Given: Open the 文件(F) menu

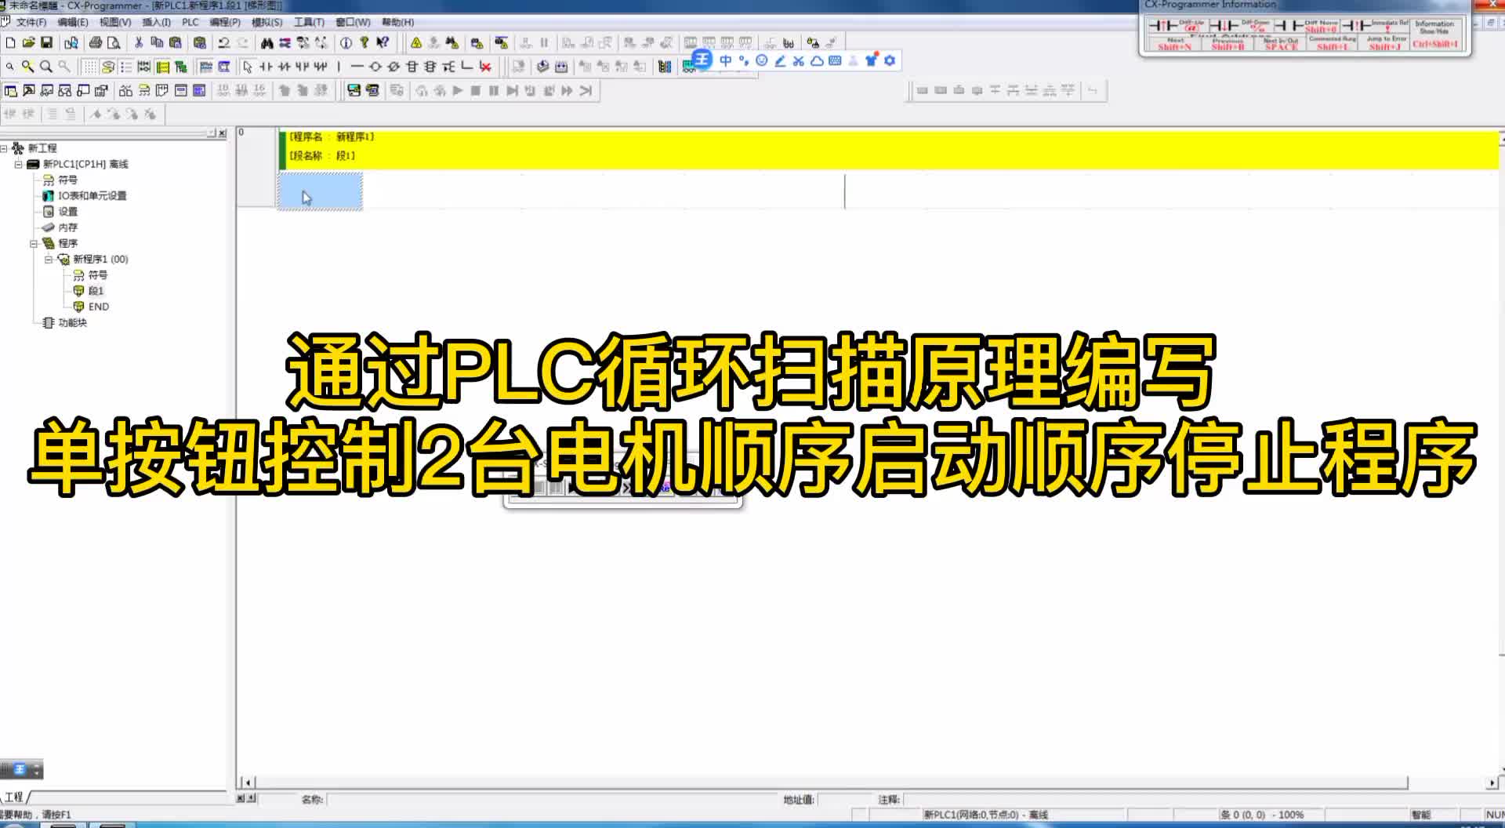Looking at the screenshot, I should (31, 22).
